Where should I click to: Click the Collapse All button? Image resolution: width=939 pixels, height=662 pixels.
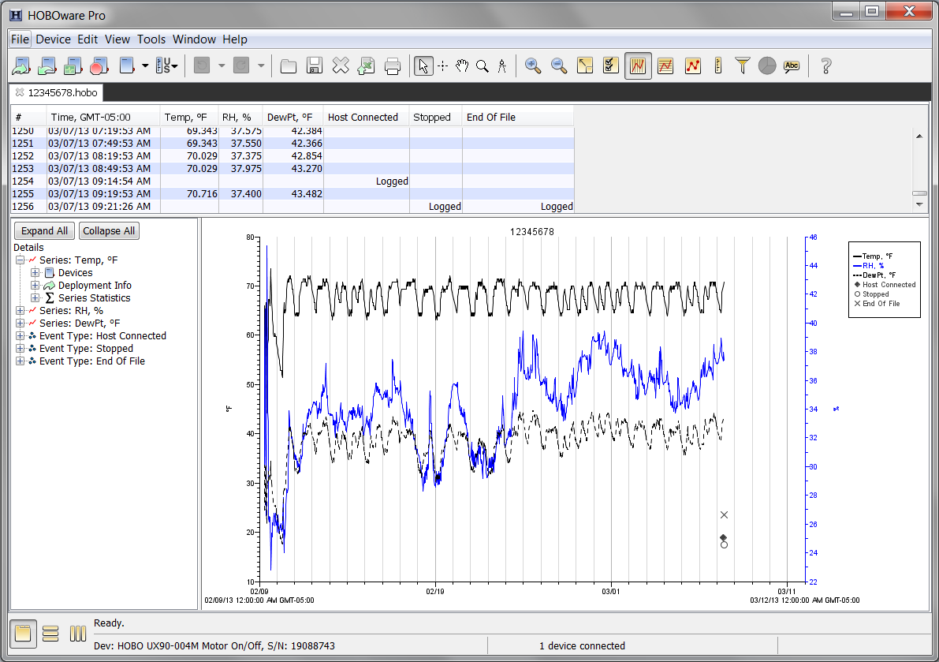coord(109,231)
